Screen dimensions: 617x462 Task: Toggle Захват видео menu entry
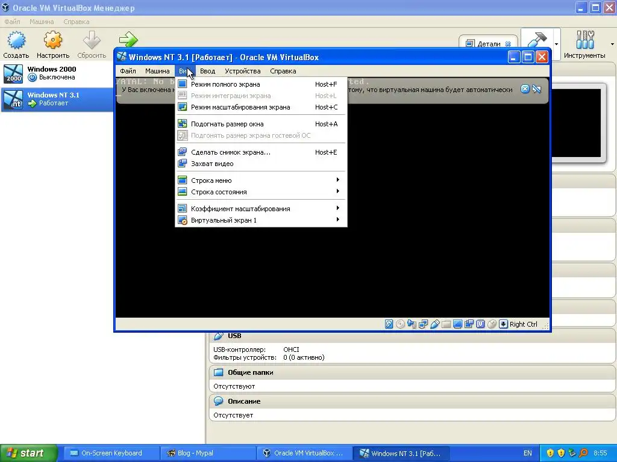pos(261,164)
